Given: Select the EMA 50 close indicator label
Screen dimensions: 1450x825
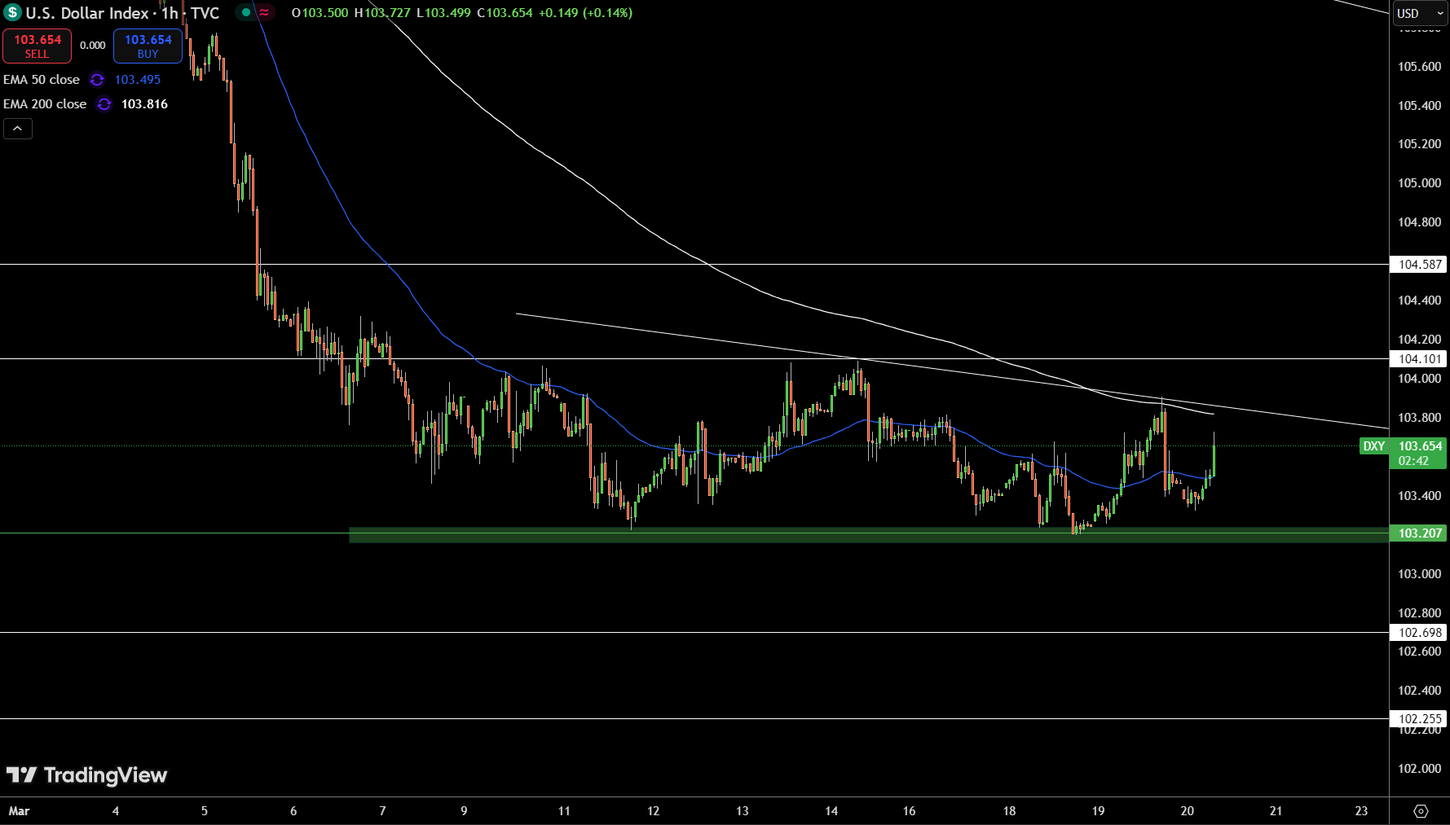Looking at the screenshot, I should [42, 80].
